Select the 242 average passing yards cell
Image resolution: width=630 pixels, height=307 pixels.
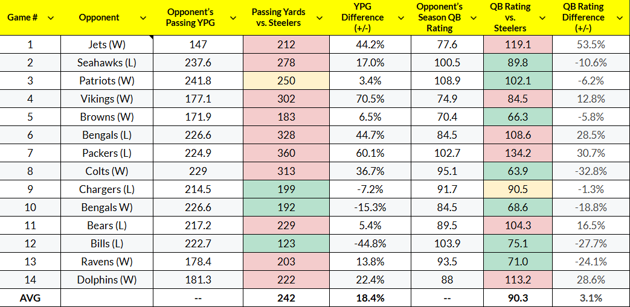pos(286,298)
